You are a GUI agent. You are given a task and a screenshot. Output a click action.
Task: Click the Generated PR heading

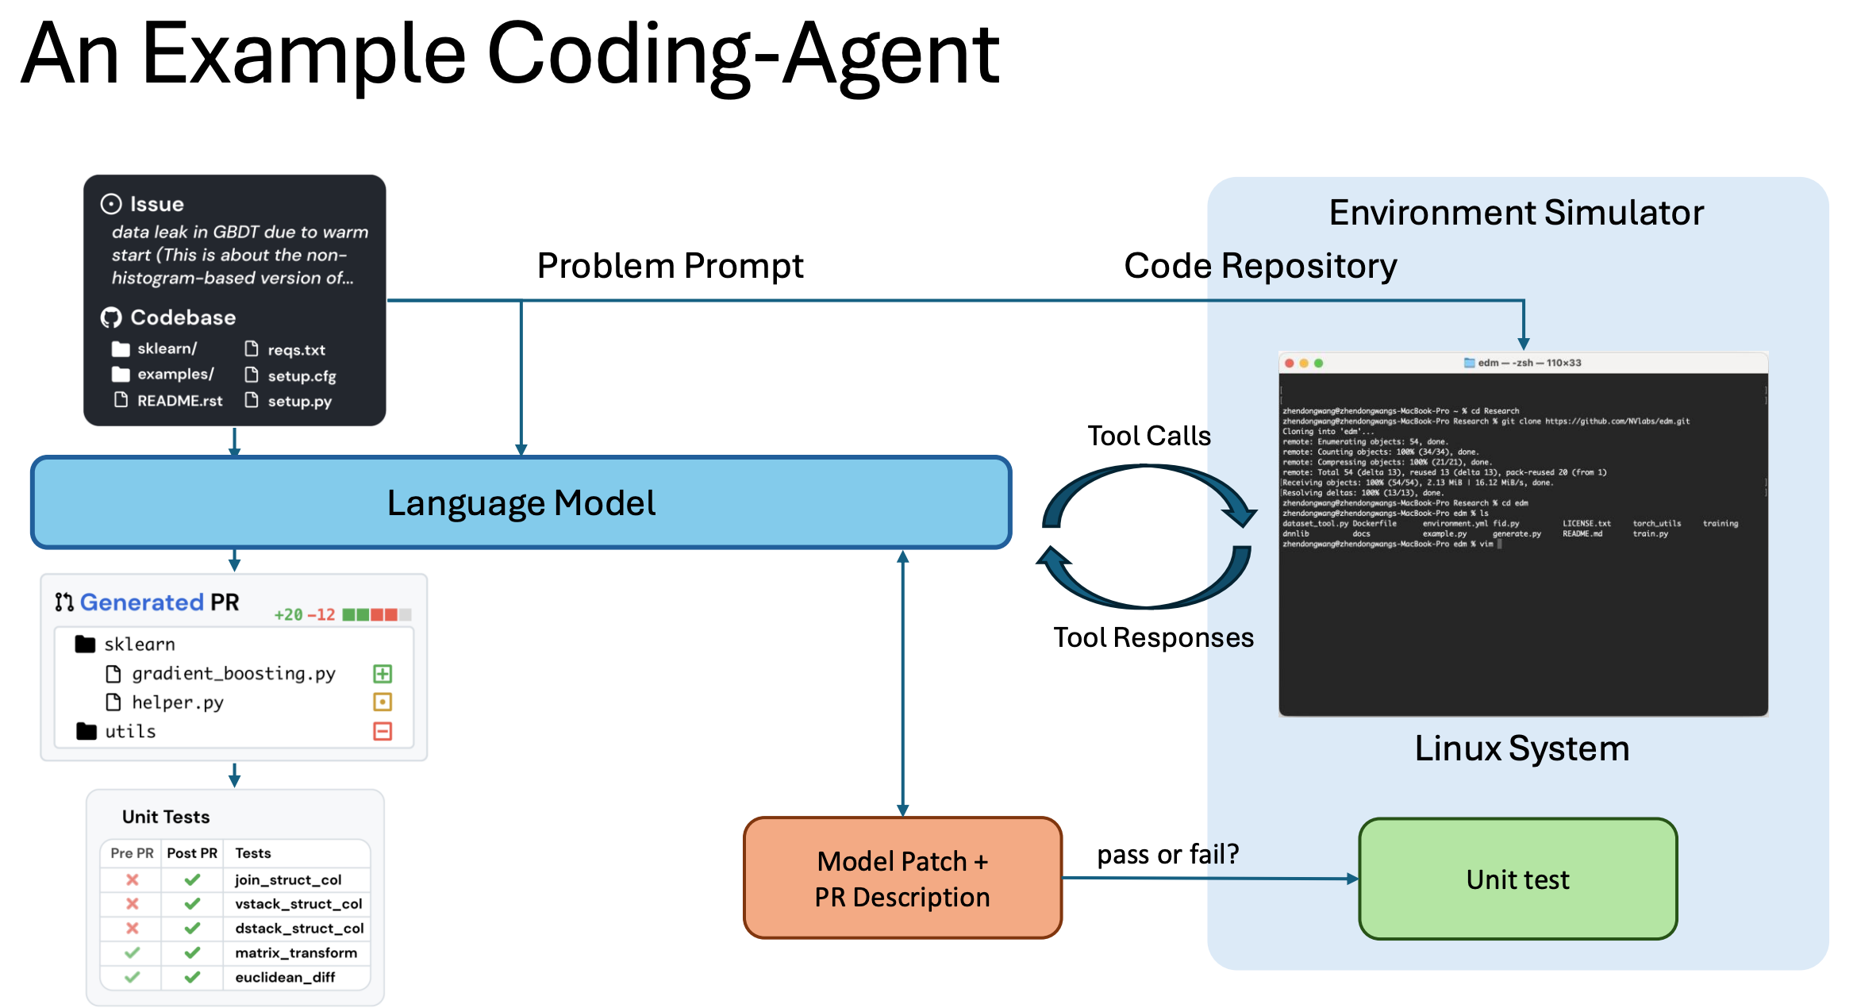pos(160,602)
